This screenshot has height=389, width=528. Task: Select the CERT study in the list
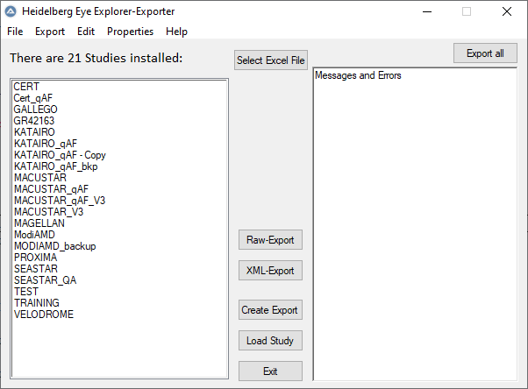[x=27, y=87]
